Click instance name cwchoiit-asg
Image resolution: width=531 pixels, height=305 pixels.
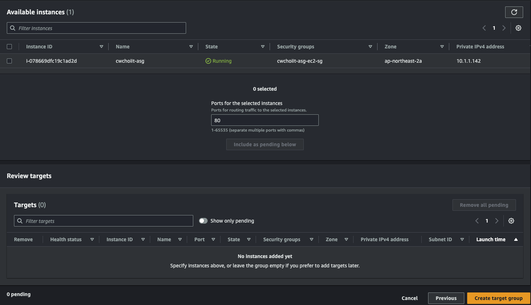coord(130,61)
